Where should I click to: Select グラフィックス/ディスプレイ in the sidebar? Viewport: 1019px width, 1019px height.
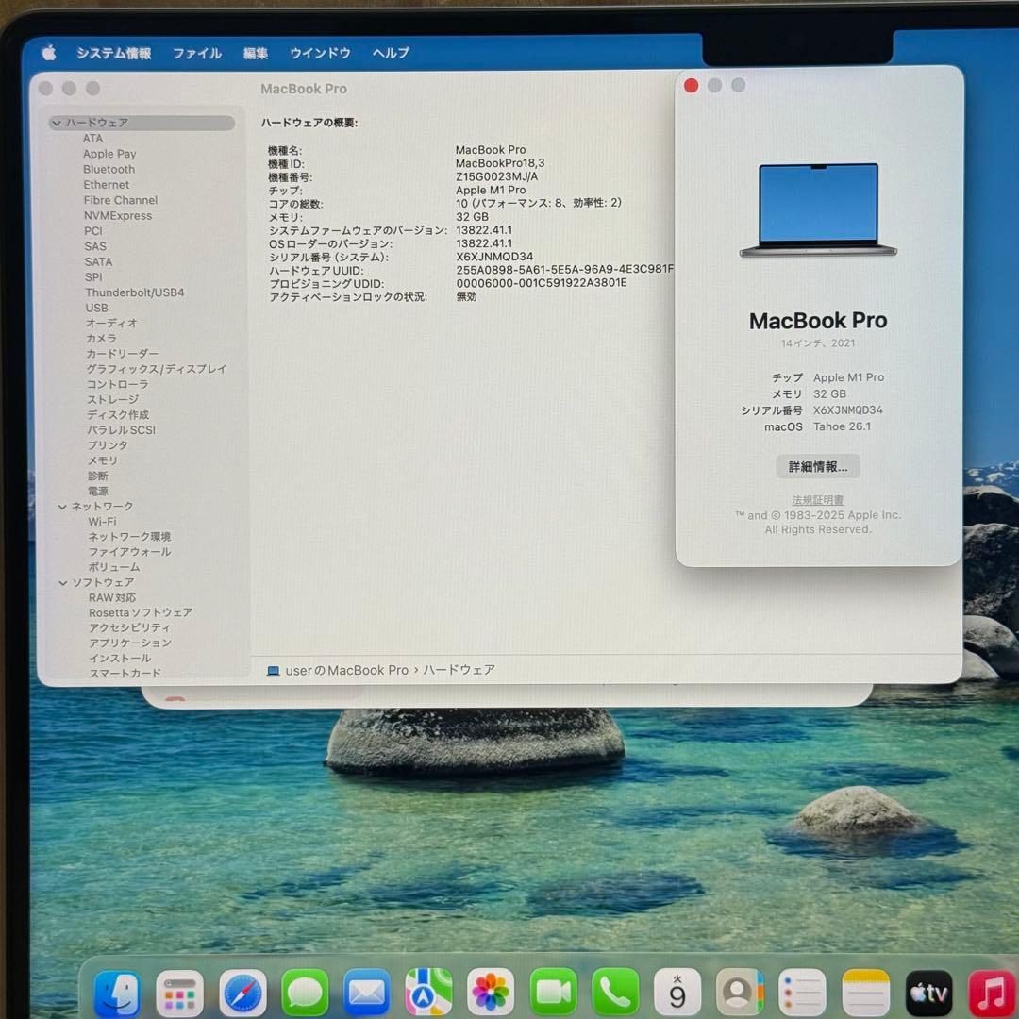pyautogui.click(x=157, y=369)
